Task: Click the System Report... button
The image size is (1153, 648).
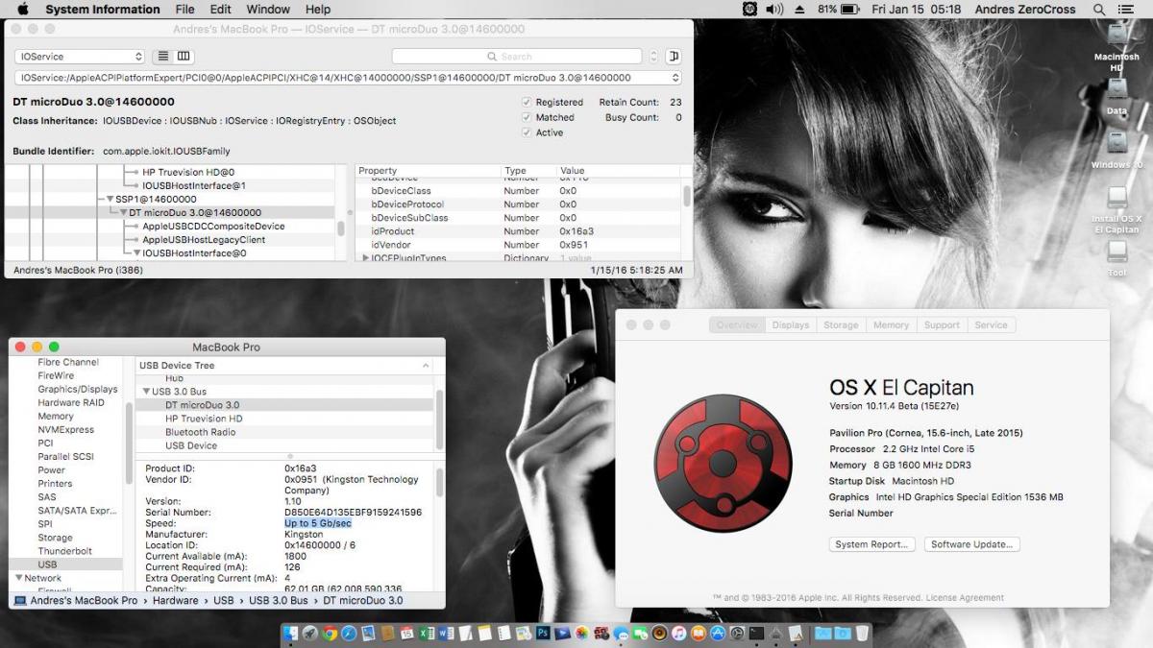Action: click(871, 544)
